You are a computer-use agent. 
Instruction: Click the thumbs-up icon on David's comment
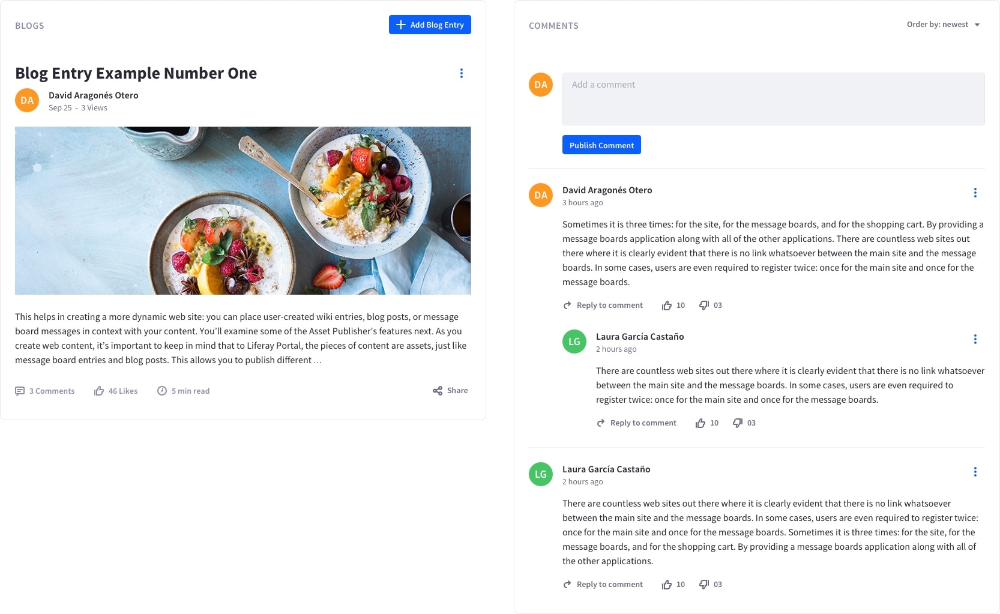[x=667, y=305]
